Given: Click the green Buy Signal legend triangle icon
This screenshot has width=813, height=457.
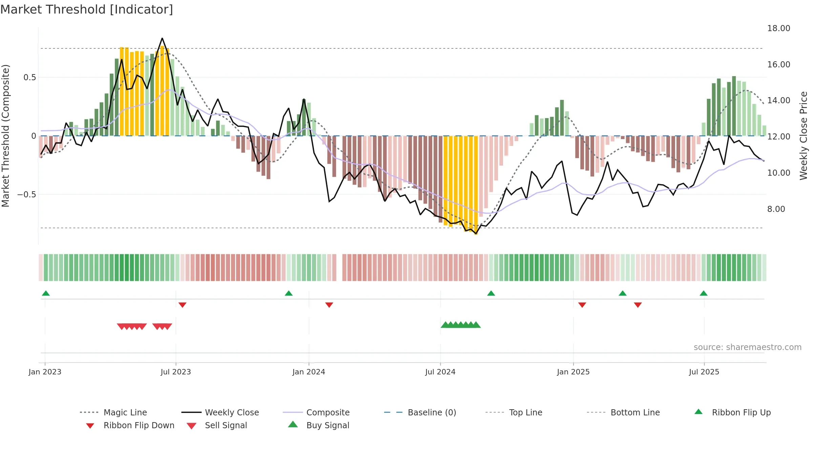Looking at the screenshot, I should [293, 424].
